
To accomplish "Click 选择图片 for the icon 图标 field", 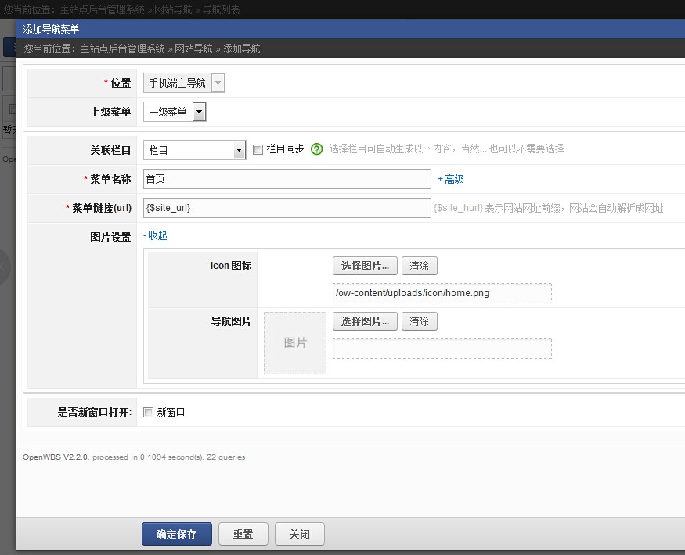I will pos(364,265).
